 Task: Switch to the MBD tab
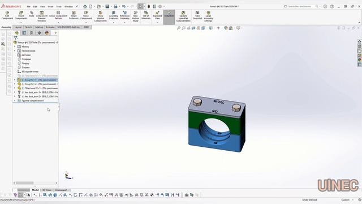pos(87,27)
